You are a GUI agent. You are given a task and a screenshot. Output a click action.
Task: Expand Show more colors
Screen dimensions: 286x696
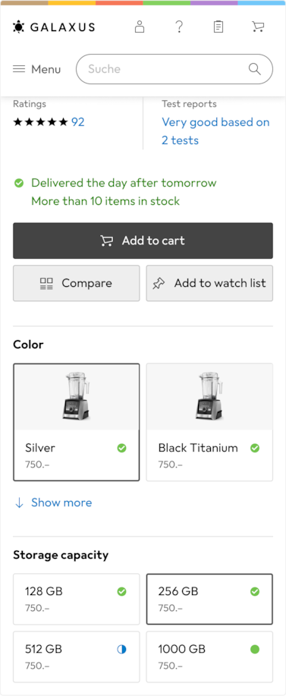tap(53, 502)
